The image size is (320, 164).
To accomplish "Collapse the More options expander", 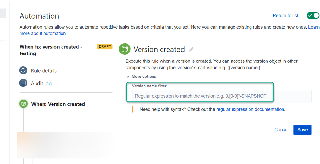I will pos(141,76).
